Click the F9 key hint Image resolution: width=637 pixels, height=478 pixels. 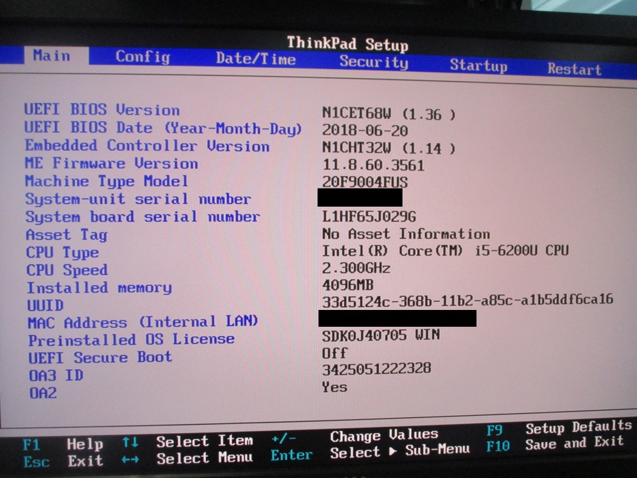click(495, 430)
